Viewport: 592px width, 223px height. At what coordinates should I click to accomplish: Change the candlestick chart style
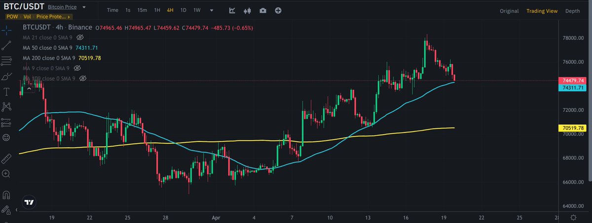point(248,10)
